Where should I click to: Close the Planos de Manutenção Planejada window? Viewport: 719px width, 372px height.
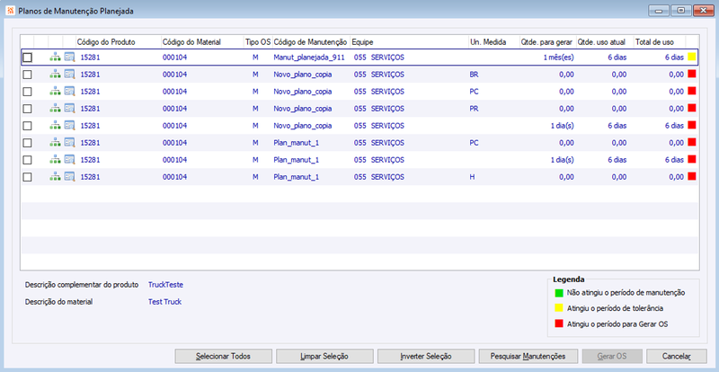coord(703,10)
